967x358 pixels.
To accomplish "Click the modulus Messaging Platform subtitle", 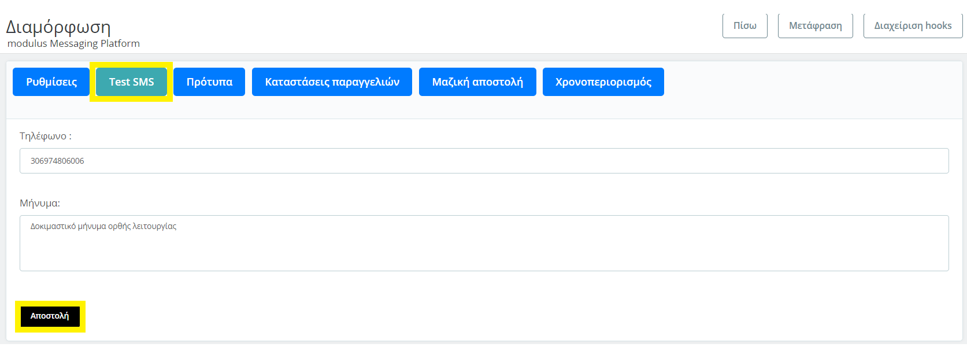I will (73, 43).
